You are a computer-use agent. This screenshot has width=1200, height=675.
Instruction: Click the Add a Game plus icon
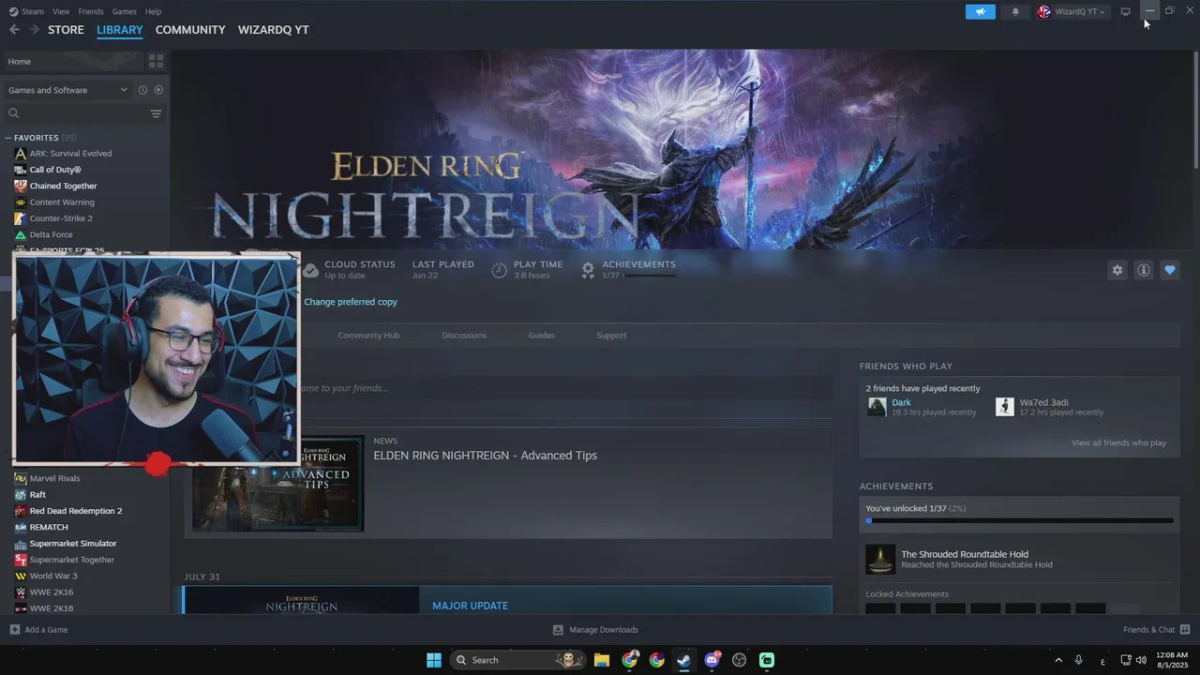tap(14, 630)
